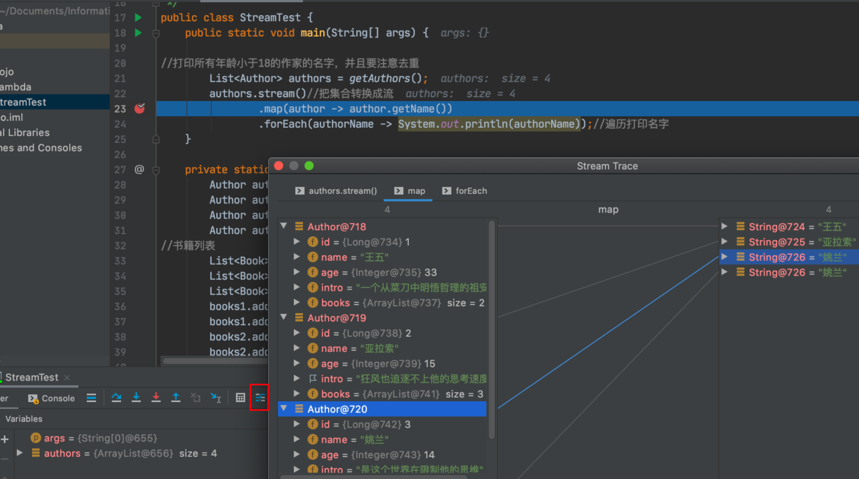Run main method from line 18 gutter arrow
This screenshot has width=859, height=479.
(138, 33)
